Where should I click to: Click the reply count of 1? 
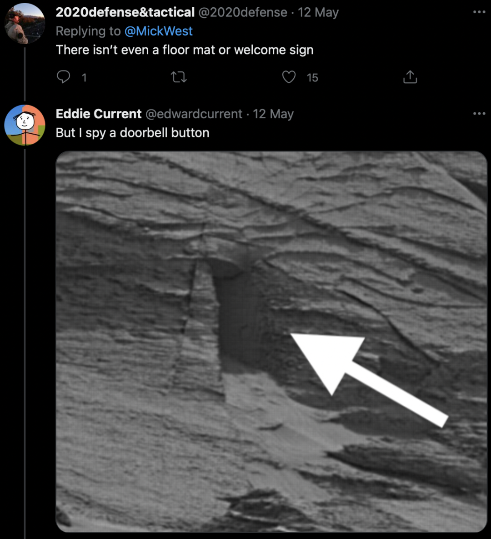(84, 78)
